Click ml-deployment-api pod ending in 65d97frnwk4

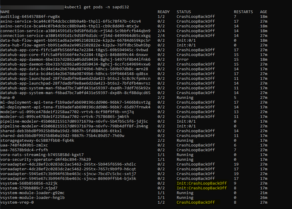tap(75, 107)
